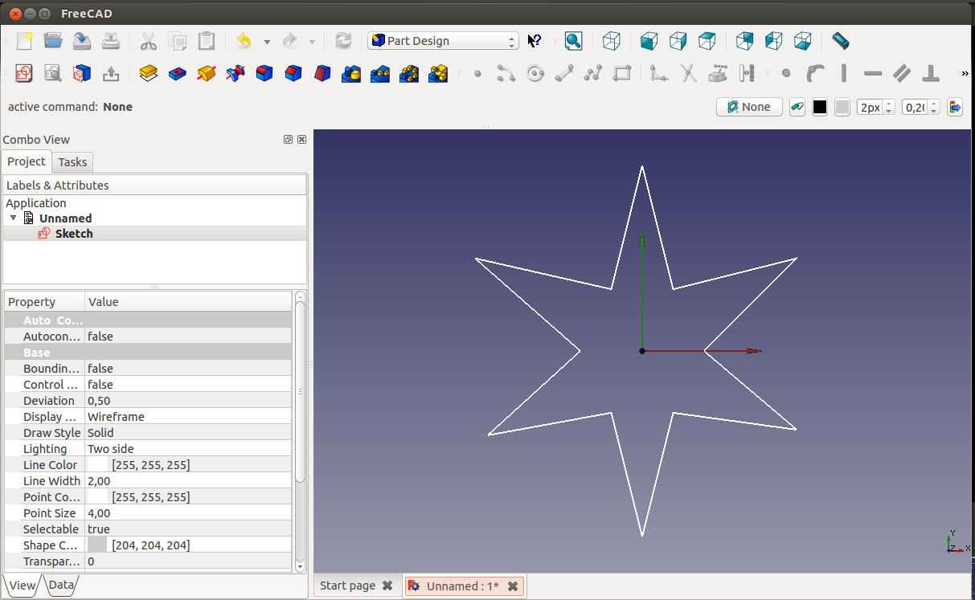The image size is (975, 600).
Task: Open the Part Design workbench dropdown
Action: pos(443,41)
